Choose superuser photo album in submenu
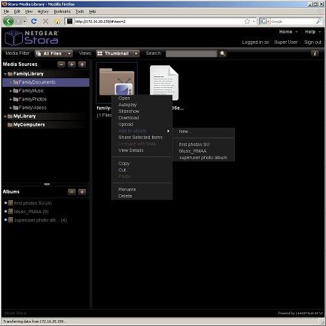This screenshot has height=326, width=326. click(x=203, y=158)
